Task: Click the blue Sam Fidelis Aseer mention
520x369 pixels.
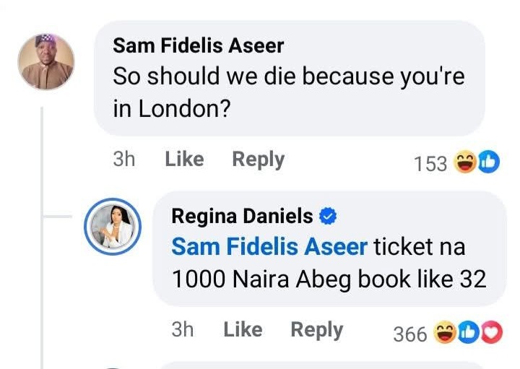Action: 269,247
